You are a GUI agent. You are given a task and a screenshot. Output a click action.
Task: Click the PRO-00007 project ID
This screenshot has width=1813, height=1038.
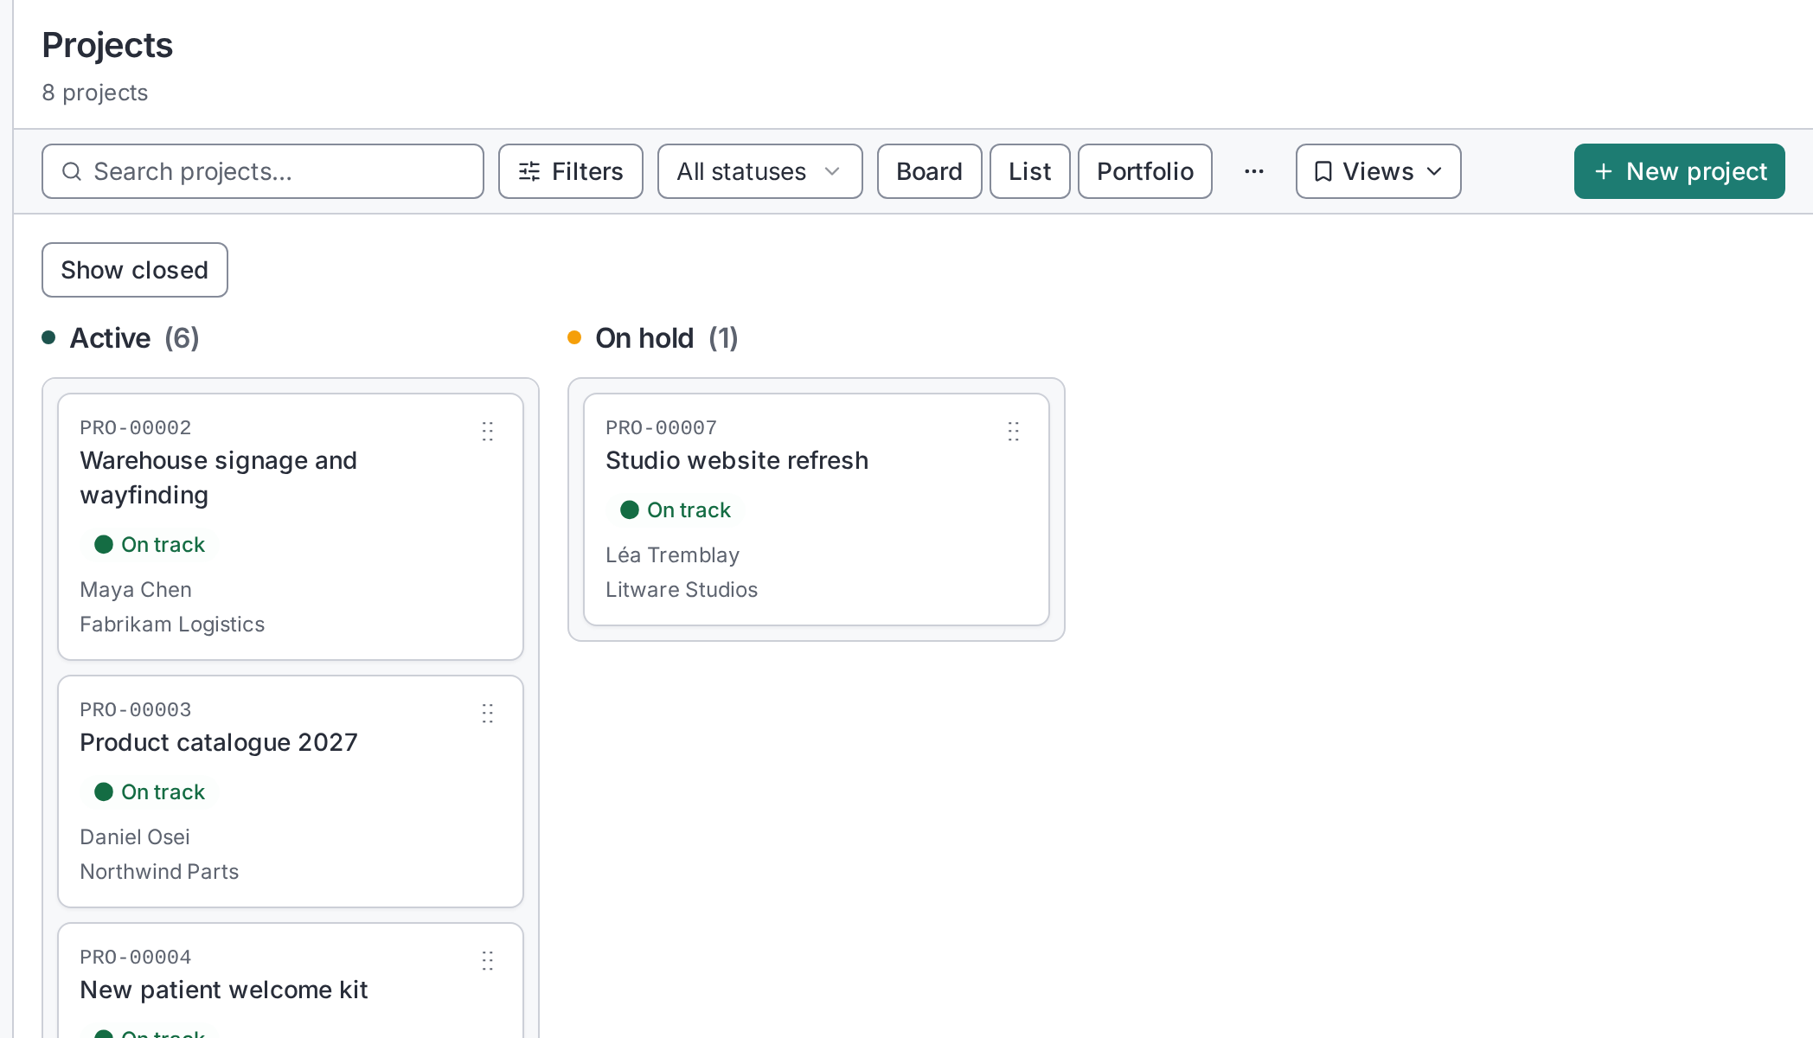click(662, 427)
